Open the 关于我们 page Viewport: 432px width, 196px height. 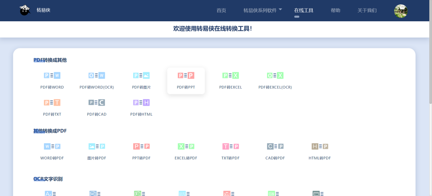click(x=367, y=10)
